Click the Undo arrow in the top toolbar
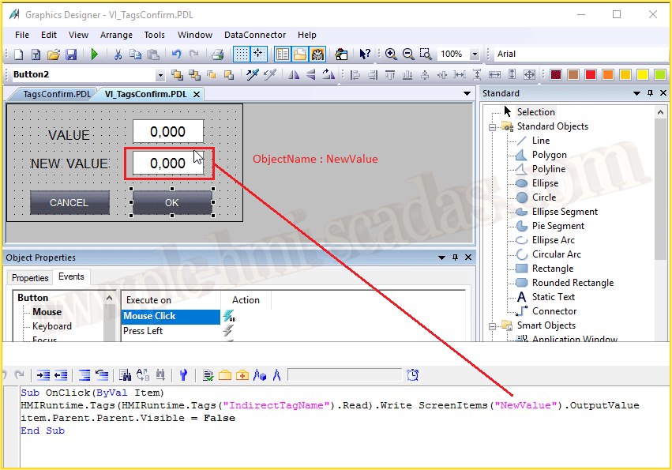This screenshot has height=470, width=672. [x=176, y=55]
